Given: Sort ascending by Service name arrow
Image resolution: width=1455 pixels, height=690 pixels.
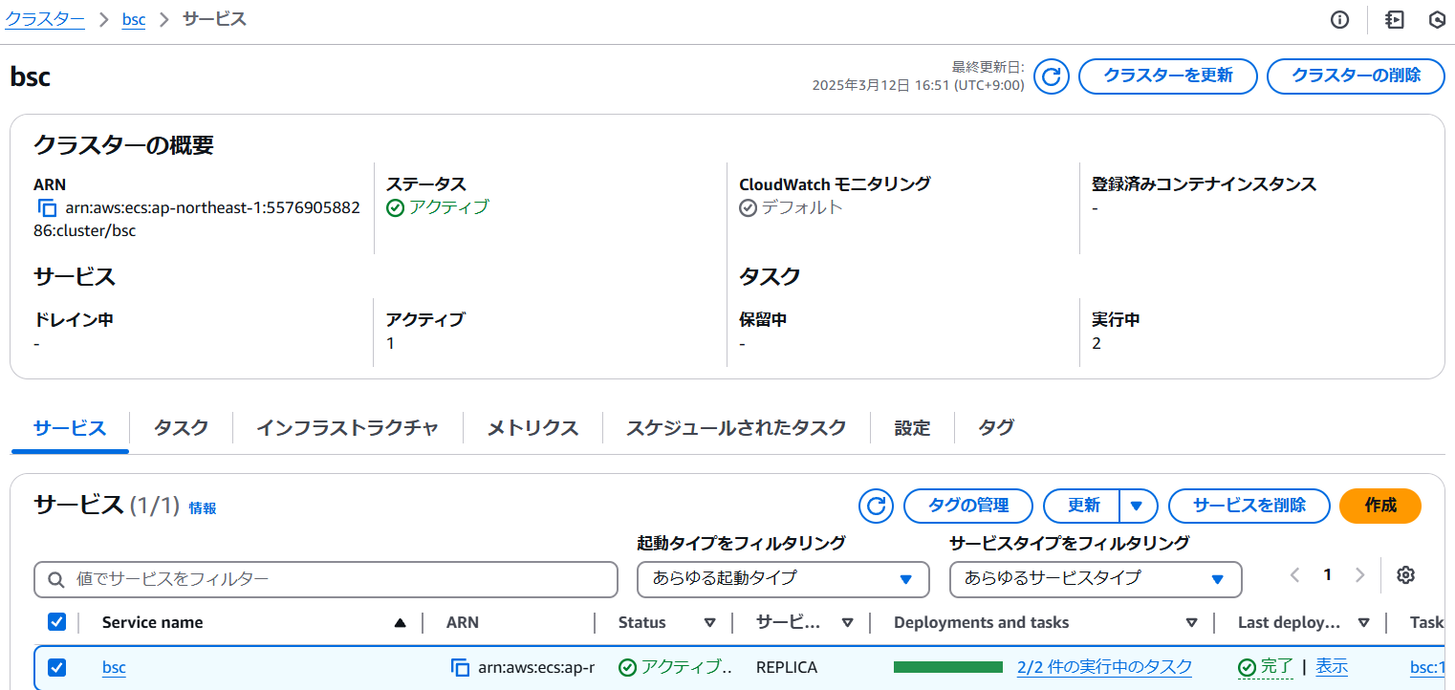Looking at the screenshot, I should [x=401, y=623].
